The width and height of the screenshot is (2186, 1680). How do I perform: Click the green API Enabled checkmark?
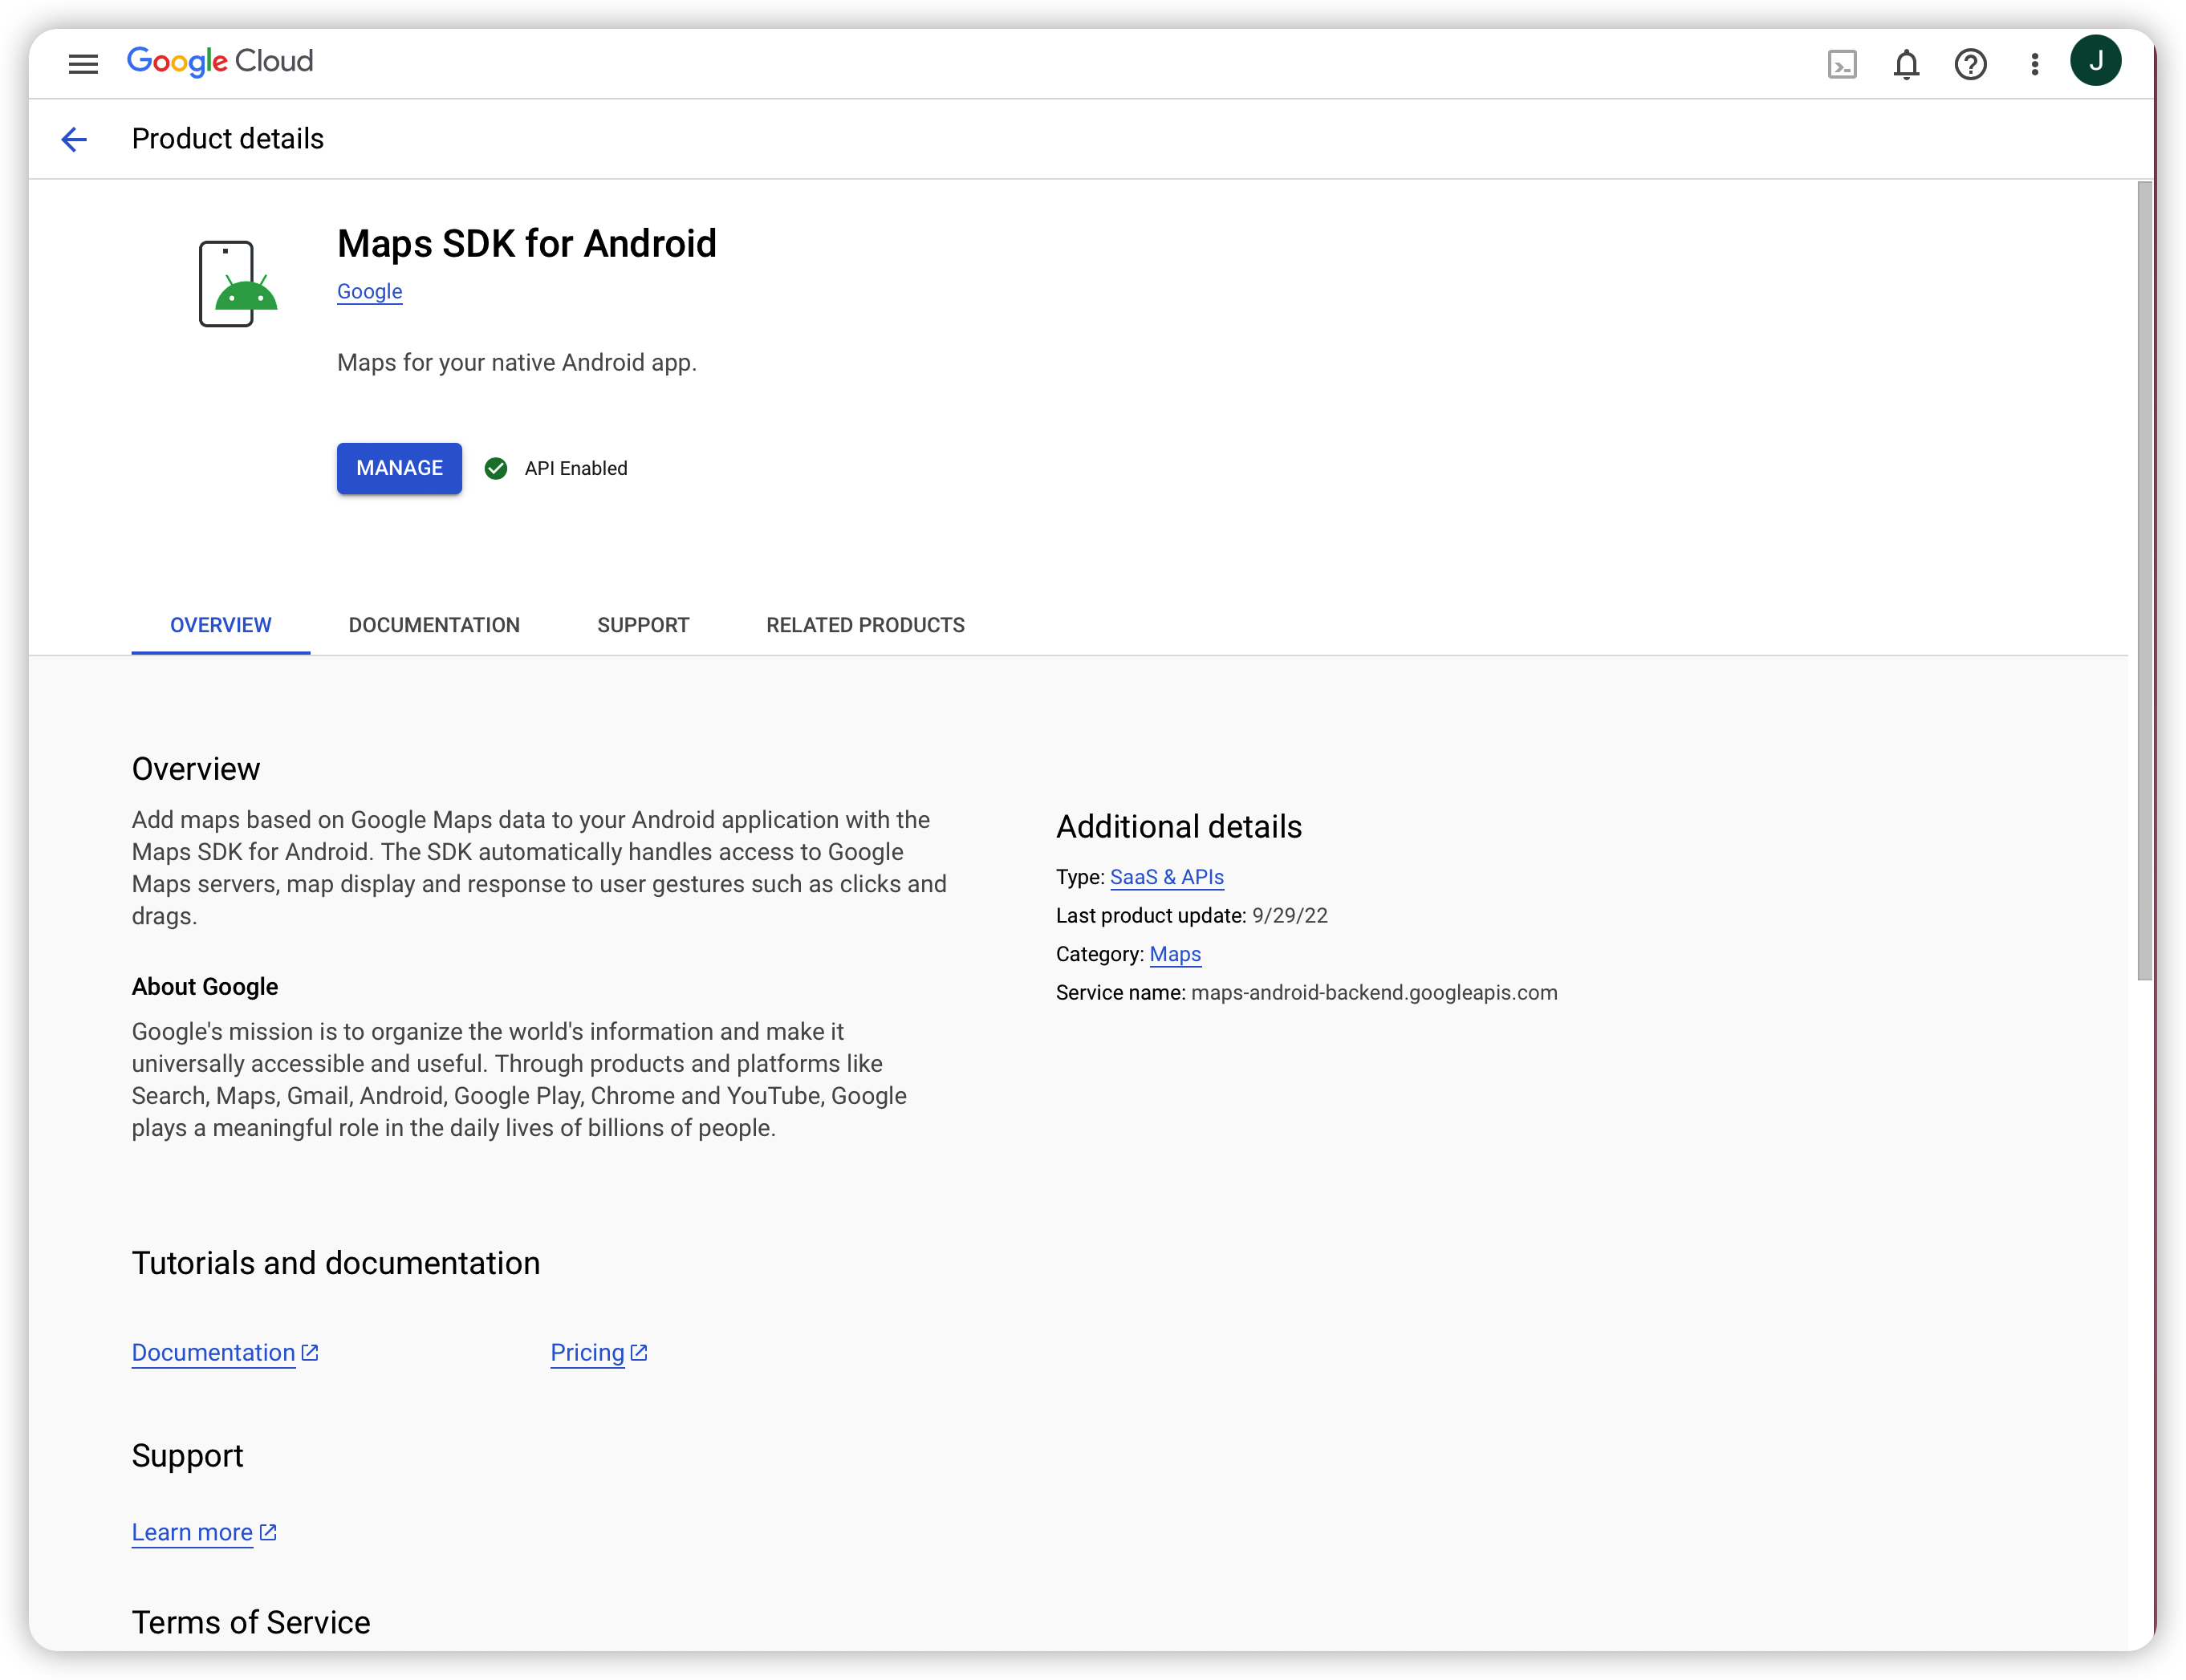tap(496, 468)
